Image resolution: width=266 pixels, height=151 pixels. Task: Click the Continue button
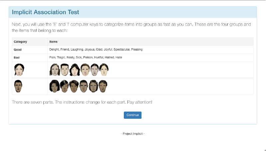click(133, 115)
